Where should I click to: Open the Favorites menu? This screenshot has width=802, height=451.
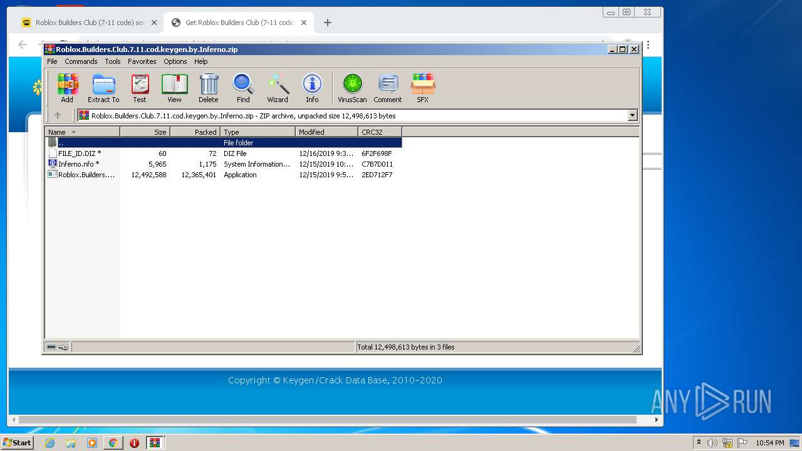point(142,61)
